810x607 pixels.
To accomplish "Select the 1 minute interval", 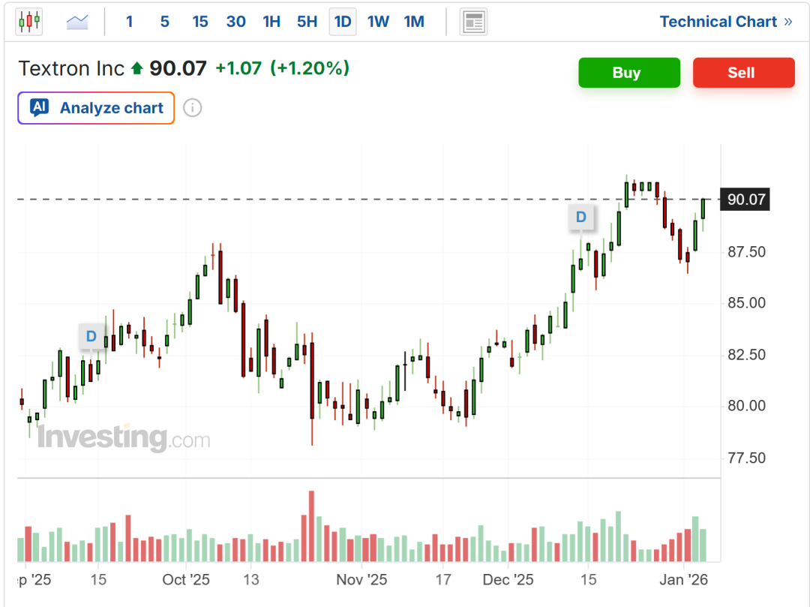I will (x=129, y=22).
